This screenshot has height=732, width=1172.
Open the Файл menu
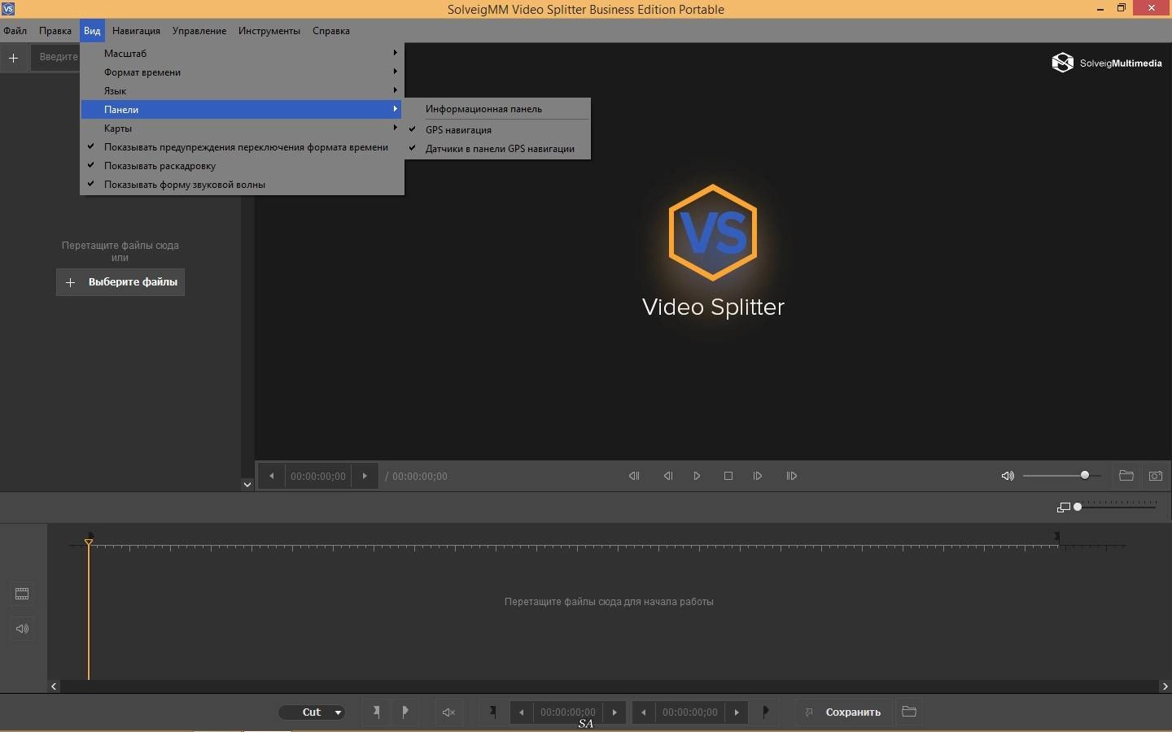click(x=15, y=30)
